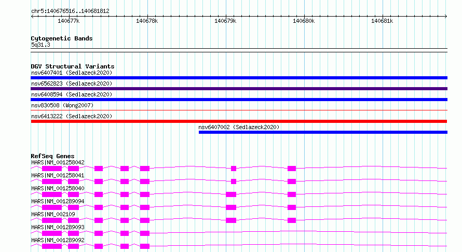Click the HARS|NM_001289092 transcript label
The width and height of the screenshot is (462, 252).
point(58,240)
